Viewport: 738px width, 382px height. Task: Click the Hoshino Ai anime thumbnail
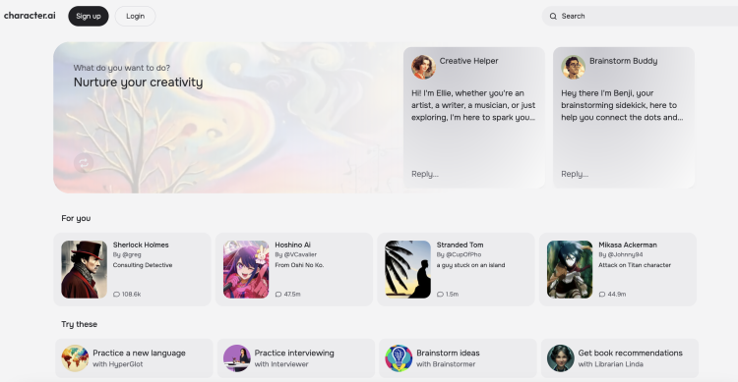pos(246,269)
